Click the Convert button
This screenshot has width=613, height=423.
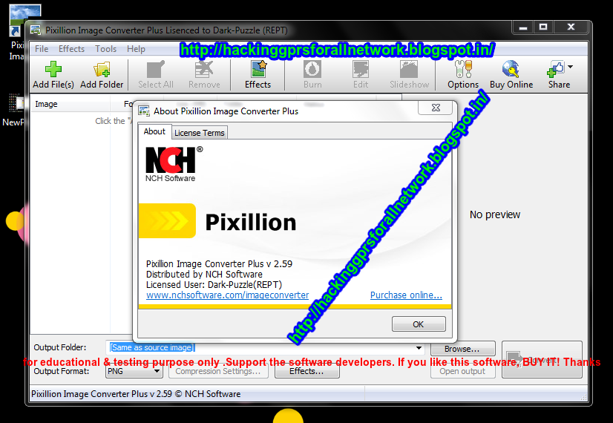pos(542,359)
